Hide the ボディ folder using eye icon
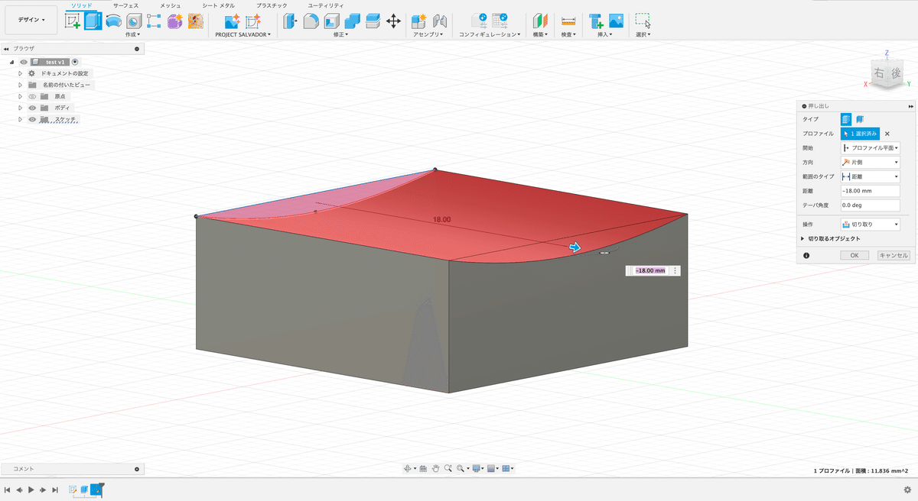The image size is (918, 501). [x=32, y=108]
